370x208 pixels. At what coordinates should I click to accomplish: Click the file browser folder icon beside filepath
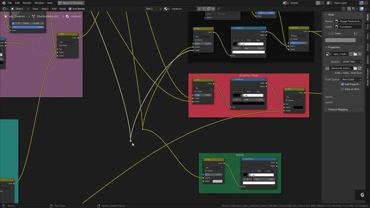tap(355, 68)
